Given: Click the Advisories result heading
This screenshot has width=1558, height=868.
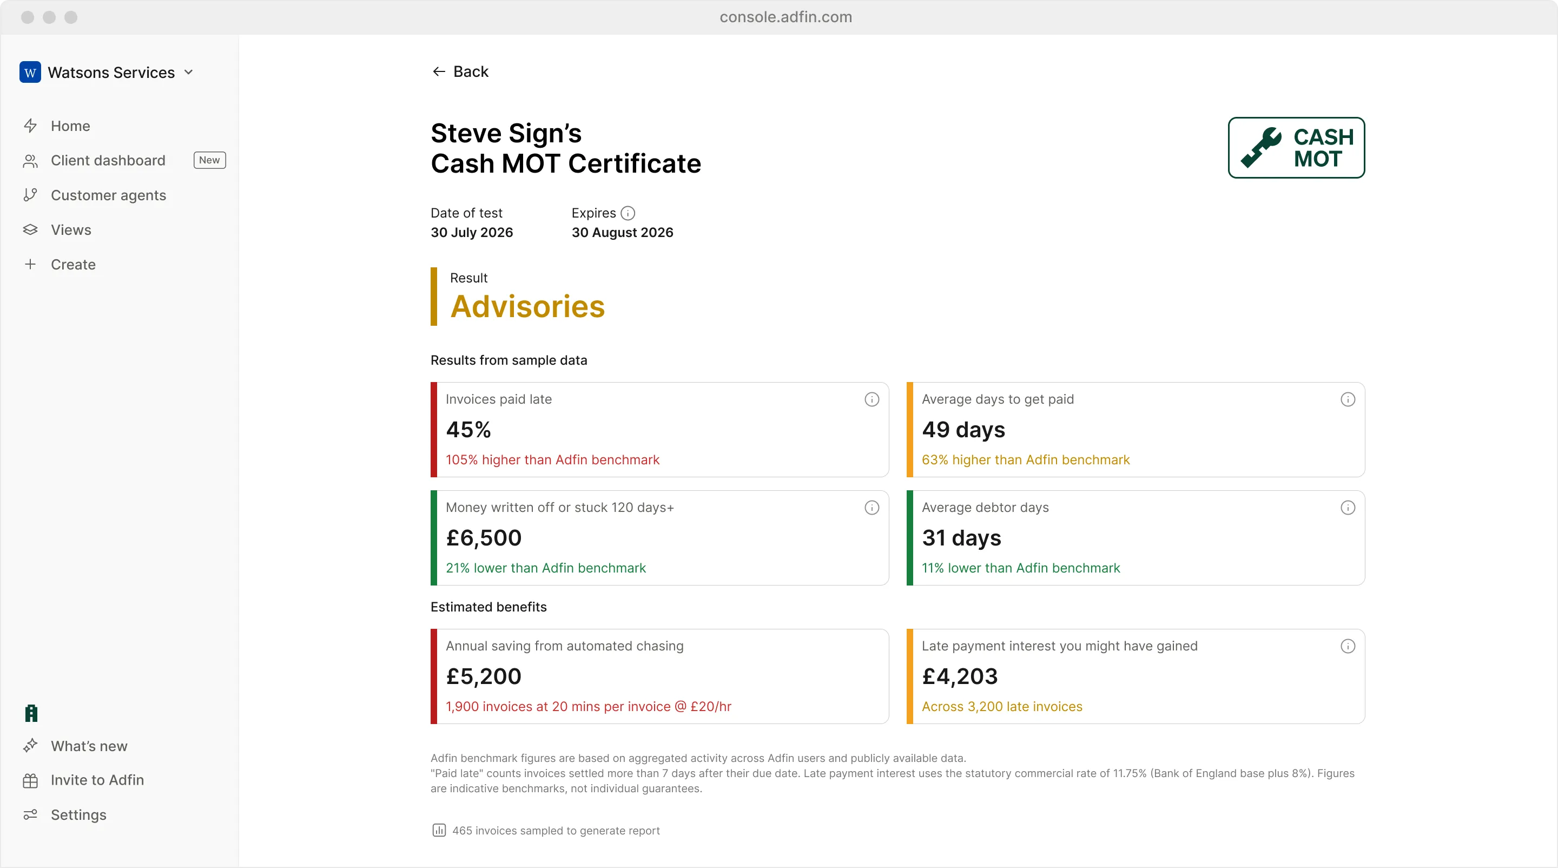Looking at the screenshot, I should pyautogui.click(x=527, y=306).
